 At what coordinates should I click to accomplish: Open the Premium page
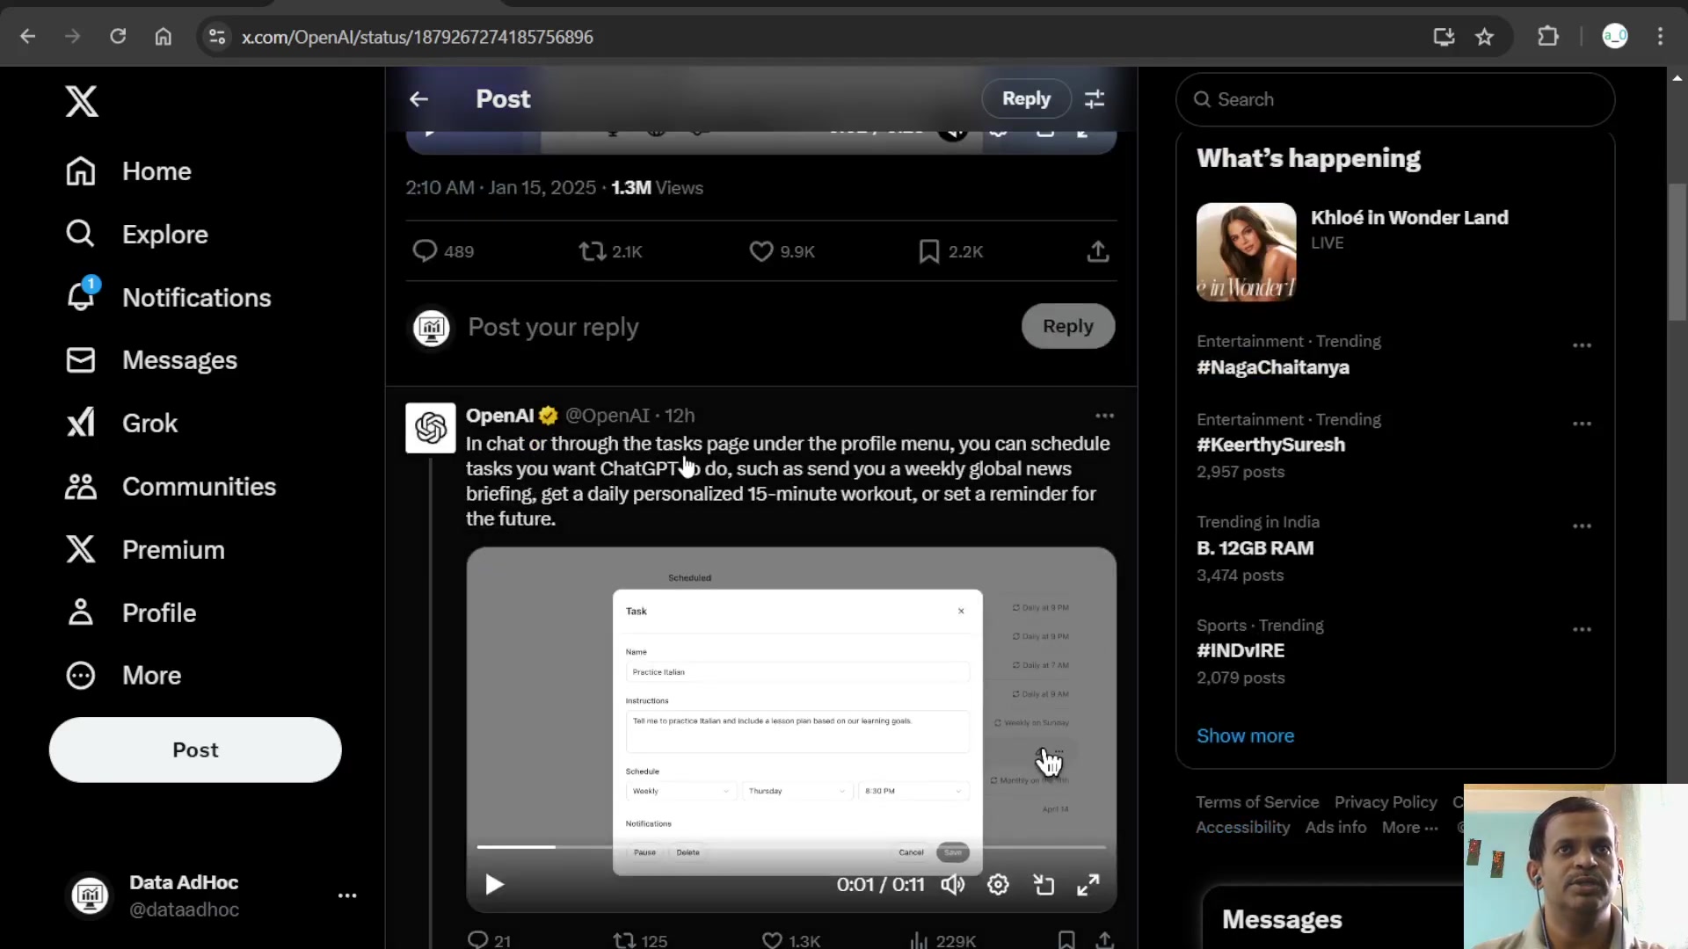pos(145,550)
